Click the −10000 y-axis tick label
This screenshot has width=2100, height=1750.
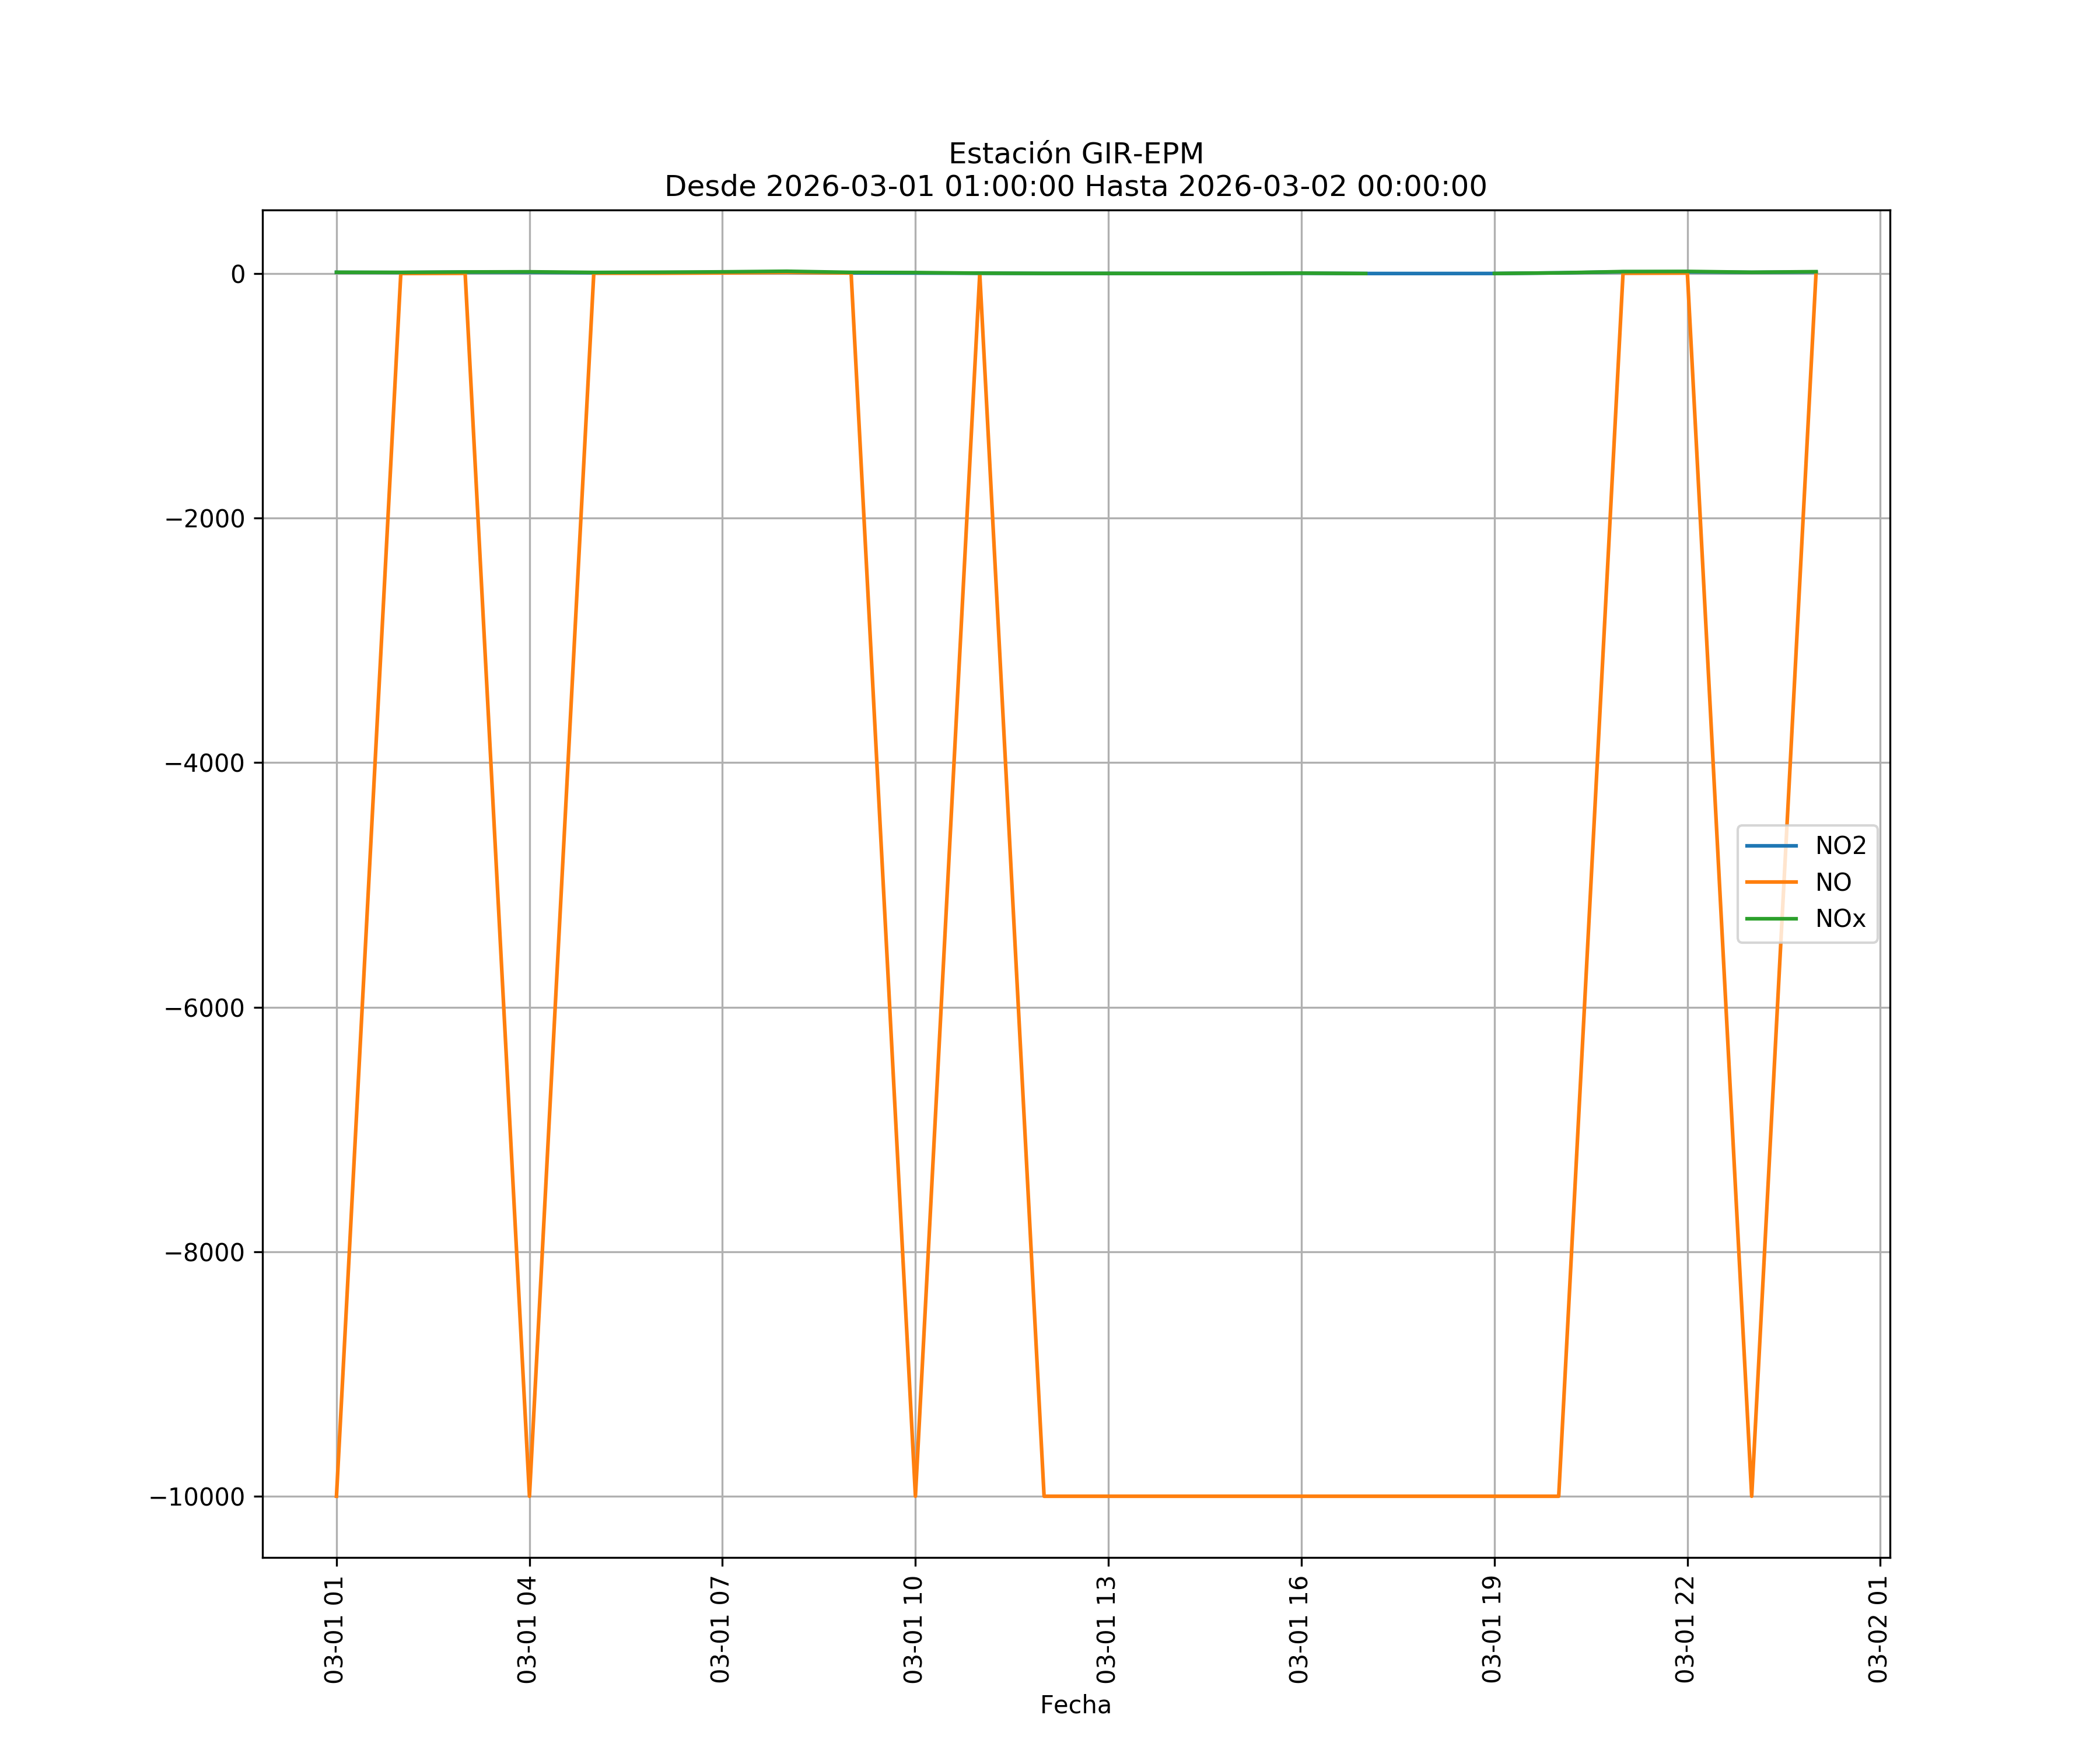(x=197, y=1497)
